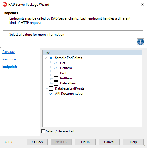
Task: Select the PutItem row label
Action: click(x=66, y=78)
